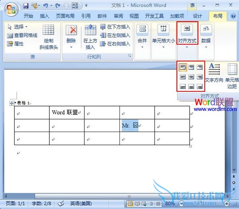Open the quick access toolbar customize arrow

pyautogui.click(x=86, y=6)
